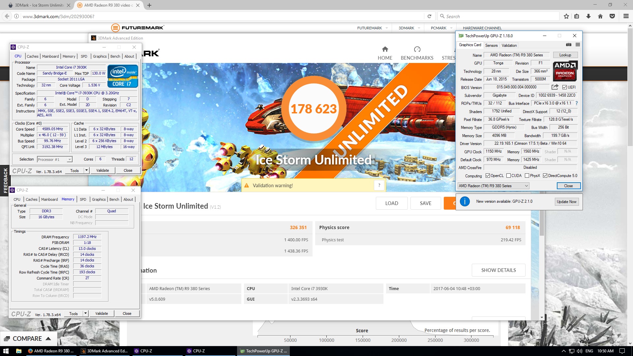Viewport: 633px width, 356px height.
Task: Open the SPD tab in the bottom CPU-Z window
Action: [x=83, y=199]
